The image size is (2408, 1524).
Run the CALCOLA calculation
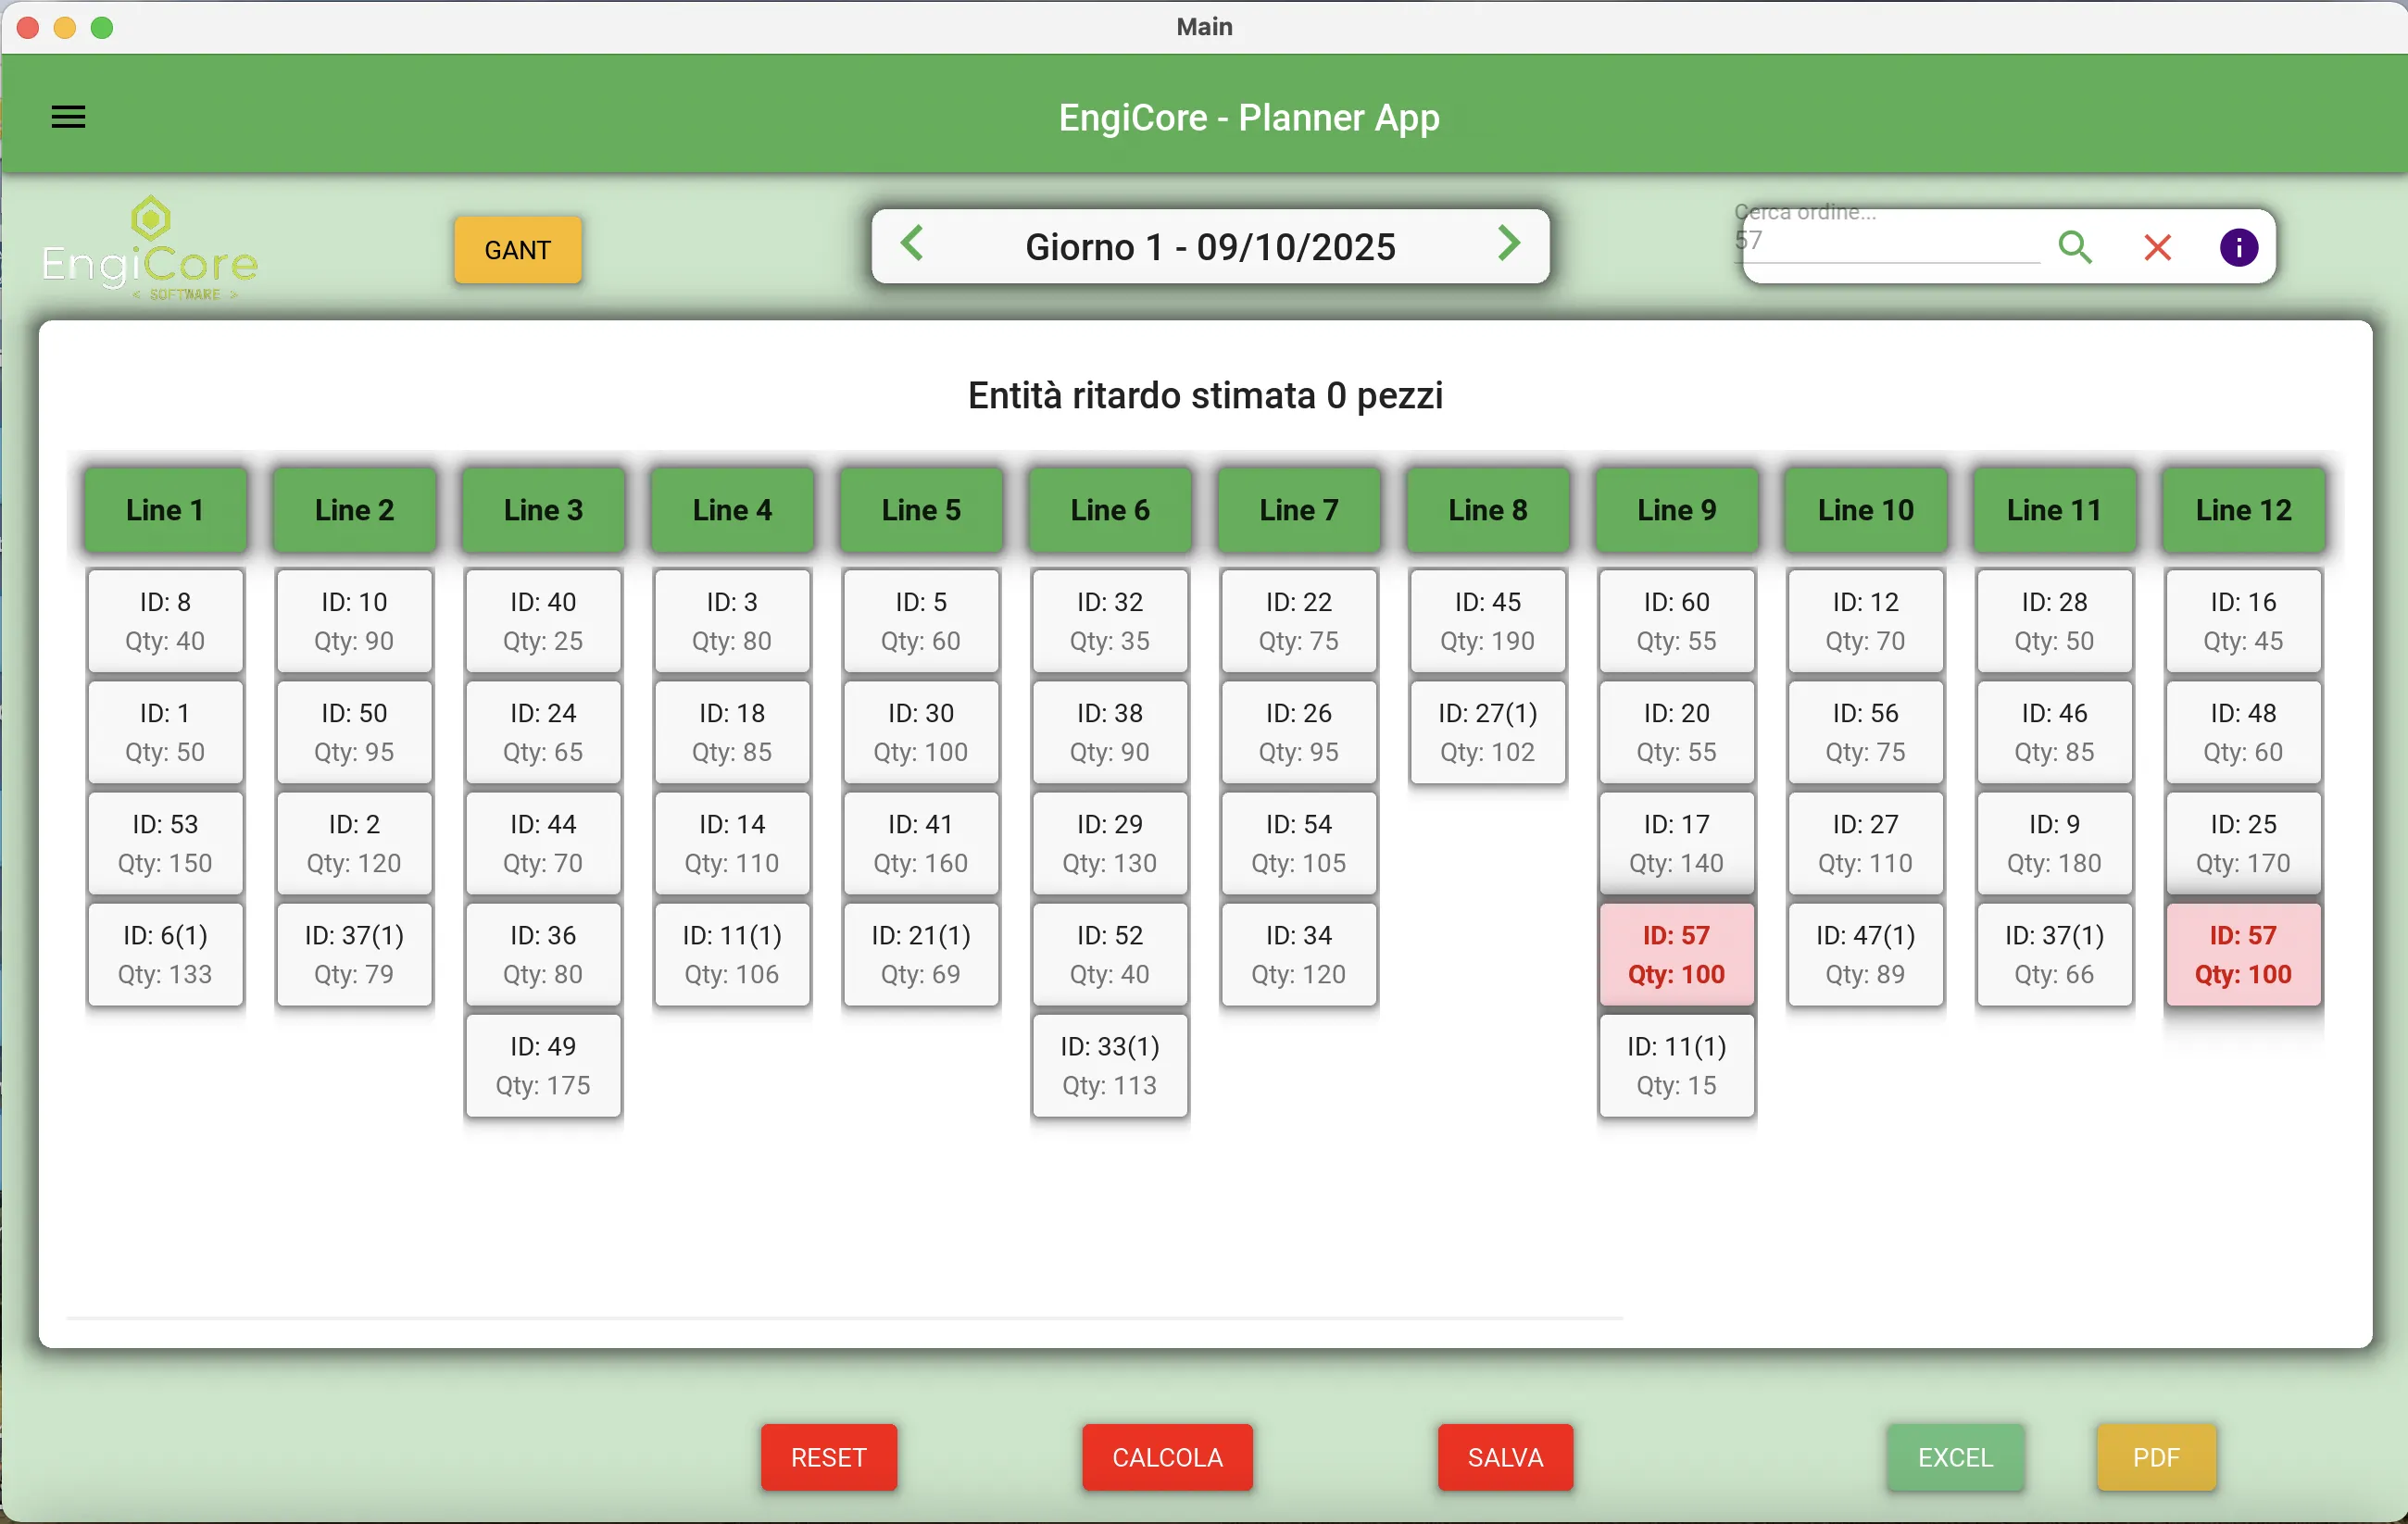coord(1166,1458)
